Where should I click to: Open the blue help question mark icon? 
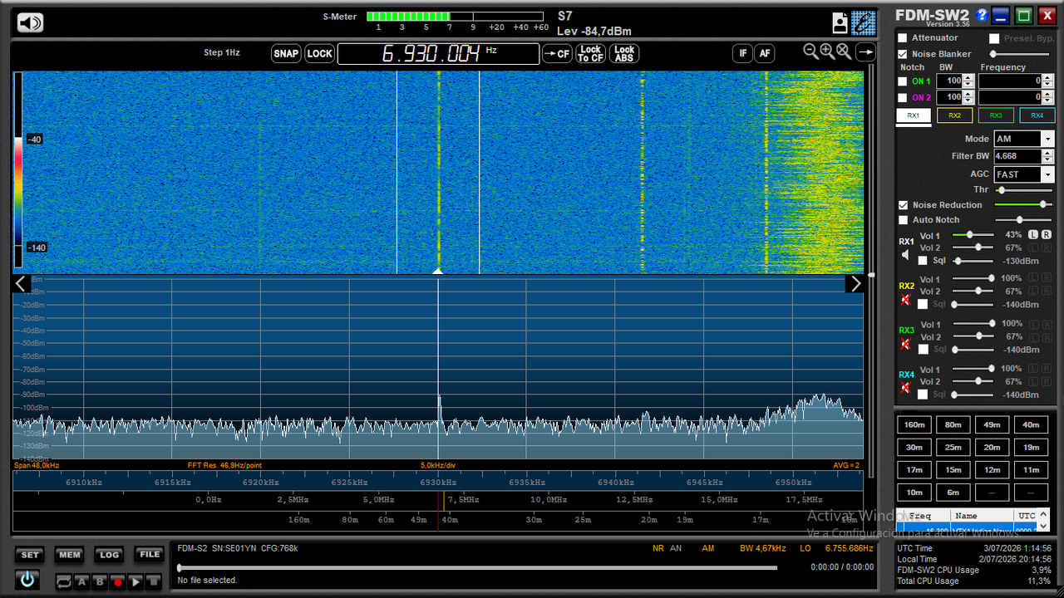(982, 15)
